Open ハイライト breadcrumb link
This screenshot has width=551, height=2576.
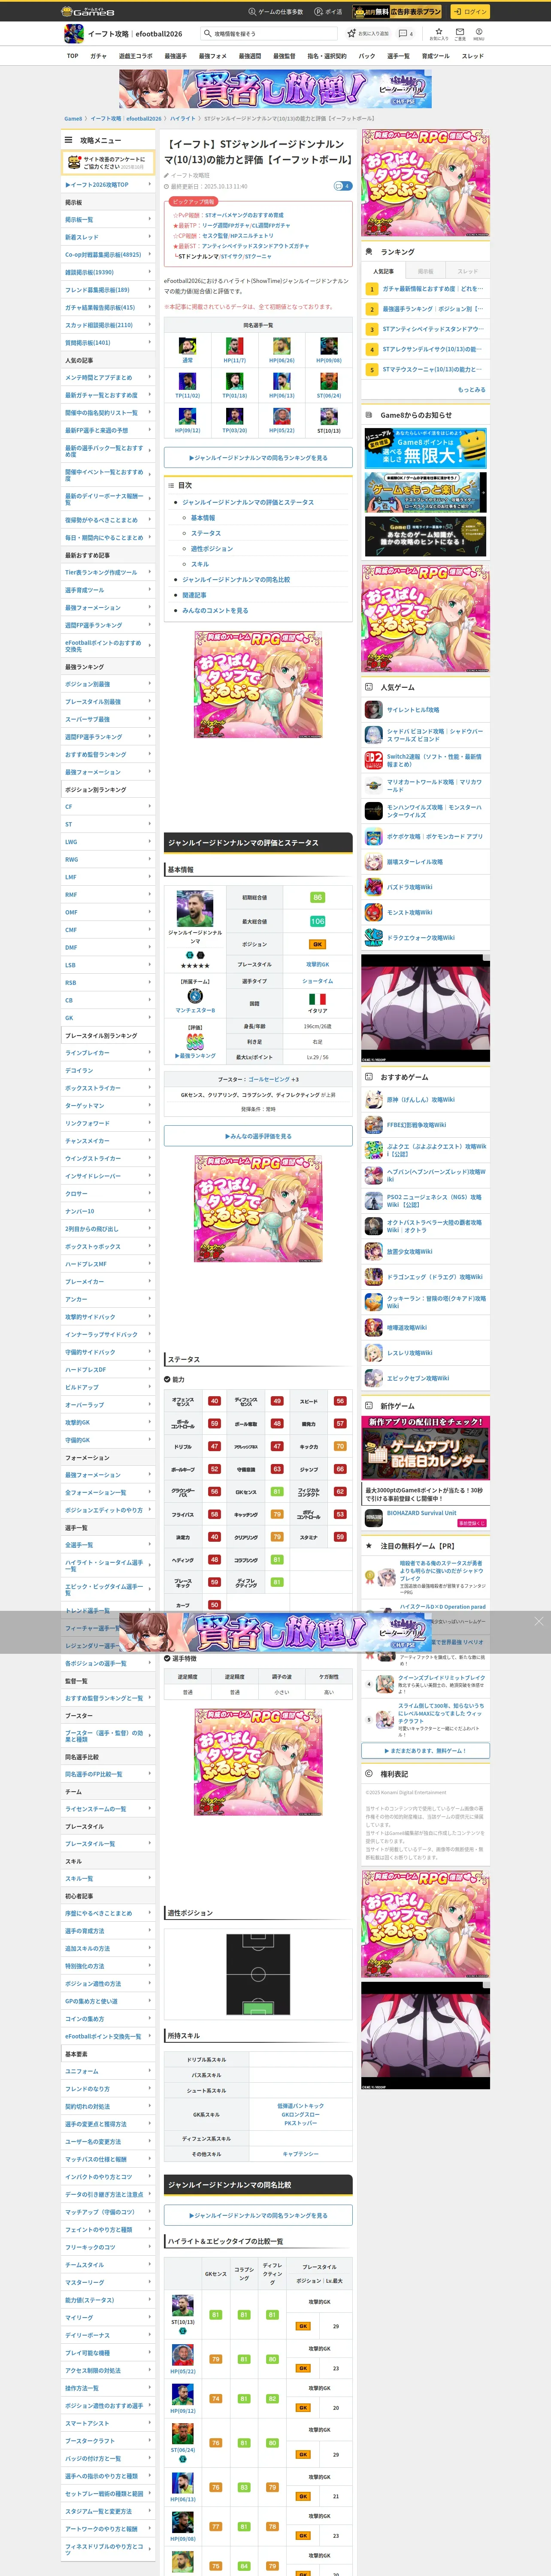click(183, 118)
